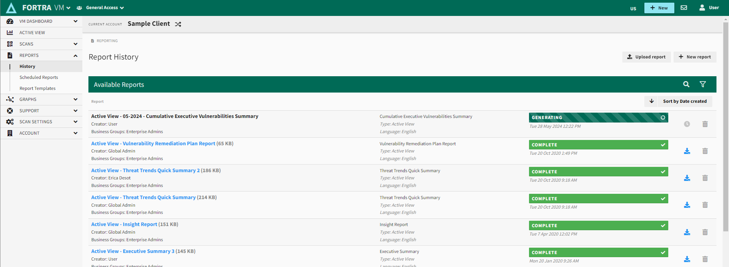The width and height of the screenshot is (729, 267).
Task: Click the Upload report button
Action: tap(646, 57)
